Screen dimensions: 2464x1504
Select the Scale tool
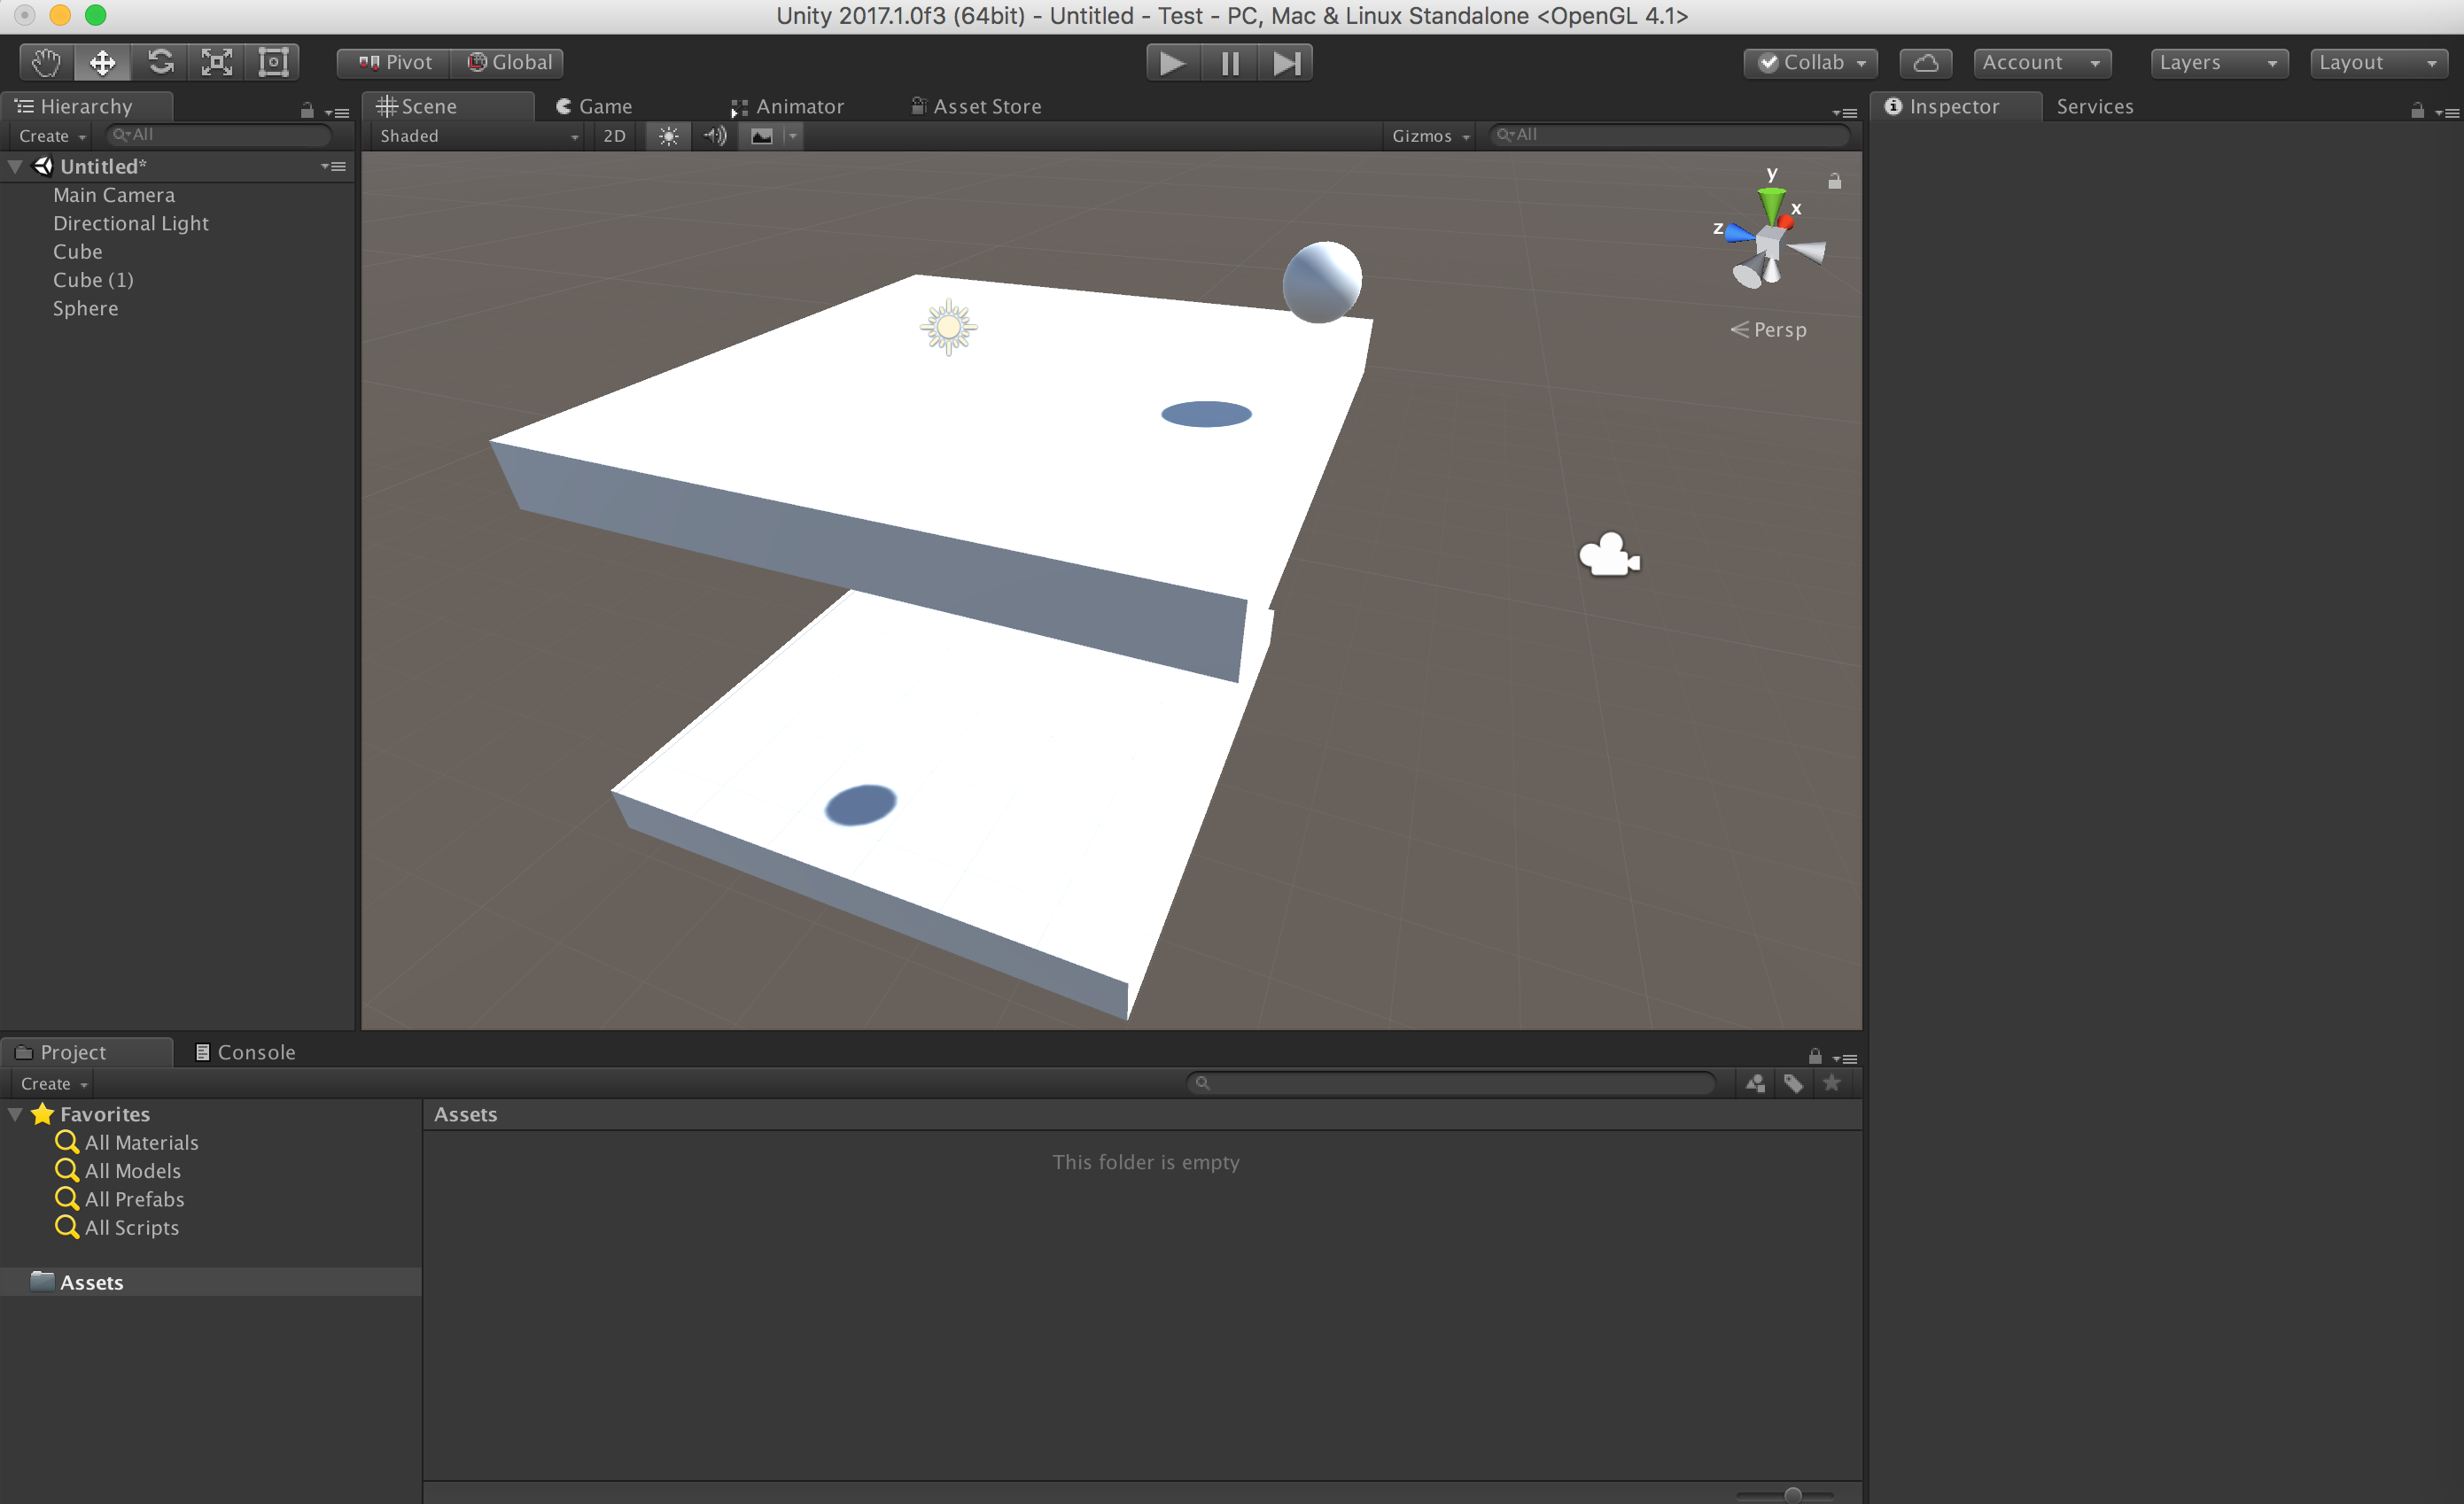tap(217, 62)
